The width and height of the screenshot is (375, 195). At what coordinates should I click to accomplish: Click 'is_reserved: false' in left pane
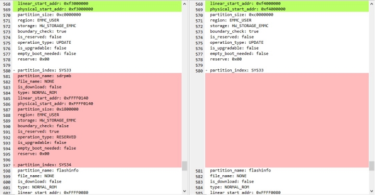(x=40, y=37)
